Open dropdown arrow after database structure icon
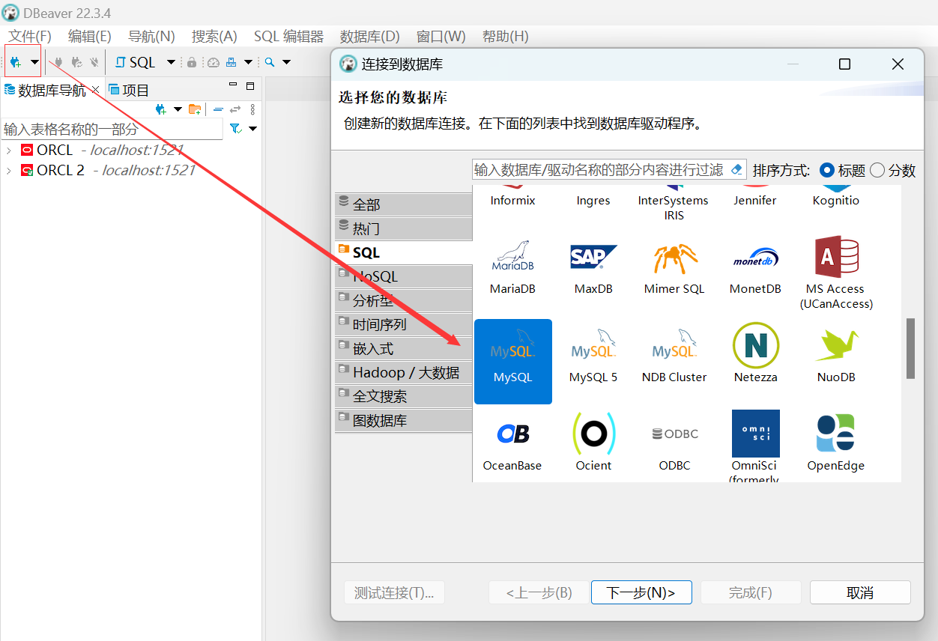The width and height of the screenshot is (938, 641). click(248, 62)
